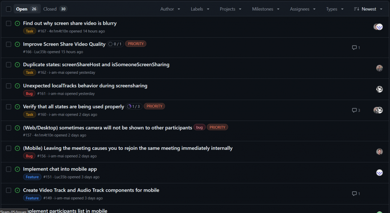Screen dimensions: 390x213
Task: Click assignee avatar on issue #162
Action: coord(379,68)
